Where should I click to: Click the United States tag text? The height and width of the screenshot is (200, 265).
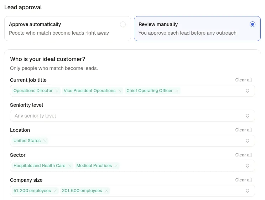(x=27, y=141)
